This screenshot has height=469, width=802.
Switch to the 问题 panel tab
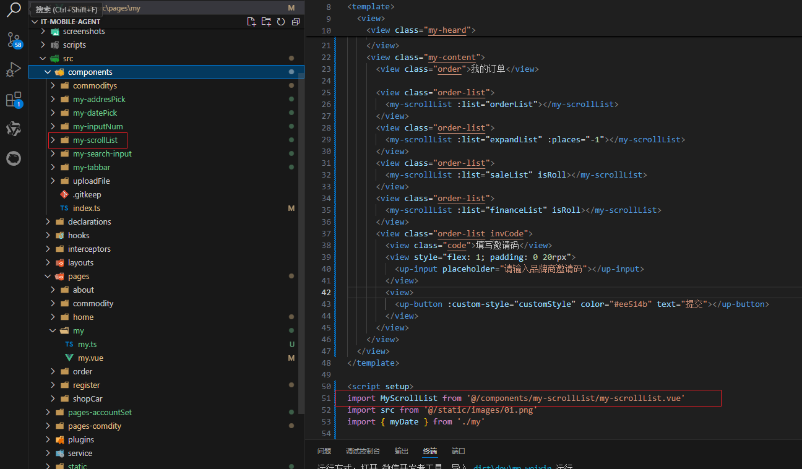click(324, 451)
